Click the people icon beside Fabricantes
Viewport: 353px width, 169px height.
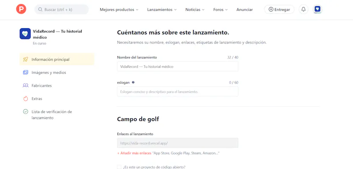26,85
